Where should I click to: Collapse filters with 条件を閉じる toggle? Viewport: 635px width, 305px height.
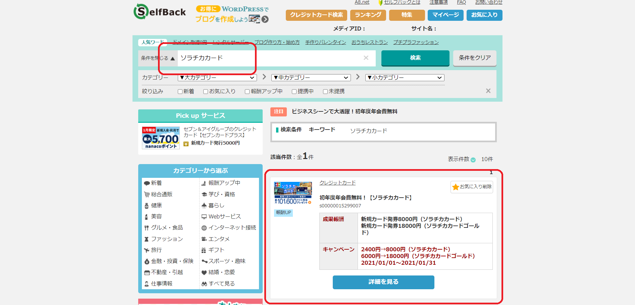point(158,58)
